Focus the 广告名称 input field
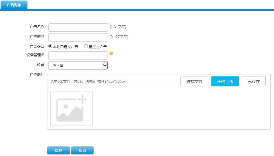274x156 pixels. 78,27
